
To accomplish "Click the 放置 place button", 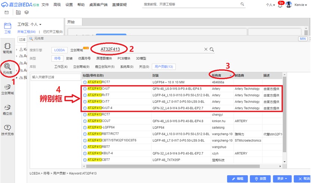I will (x=261, y=179).
